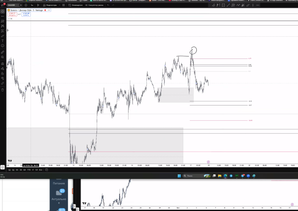The image size is (298, 211).
Task: Open File Explorer from the taskbar
Action: coord(220,176)
